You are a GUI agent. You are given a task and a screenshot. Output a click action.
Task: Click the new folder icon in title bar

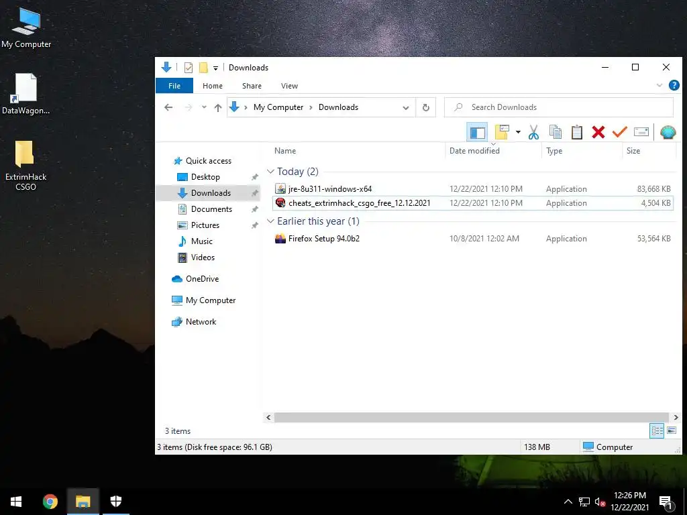click(203, 68)
